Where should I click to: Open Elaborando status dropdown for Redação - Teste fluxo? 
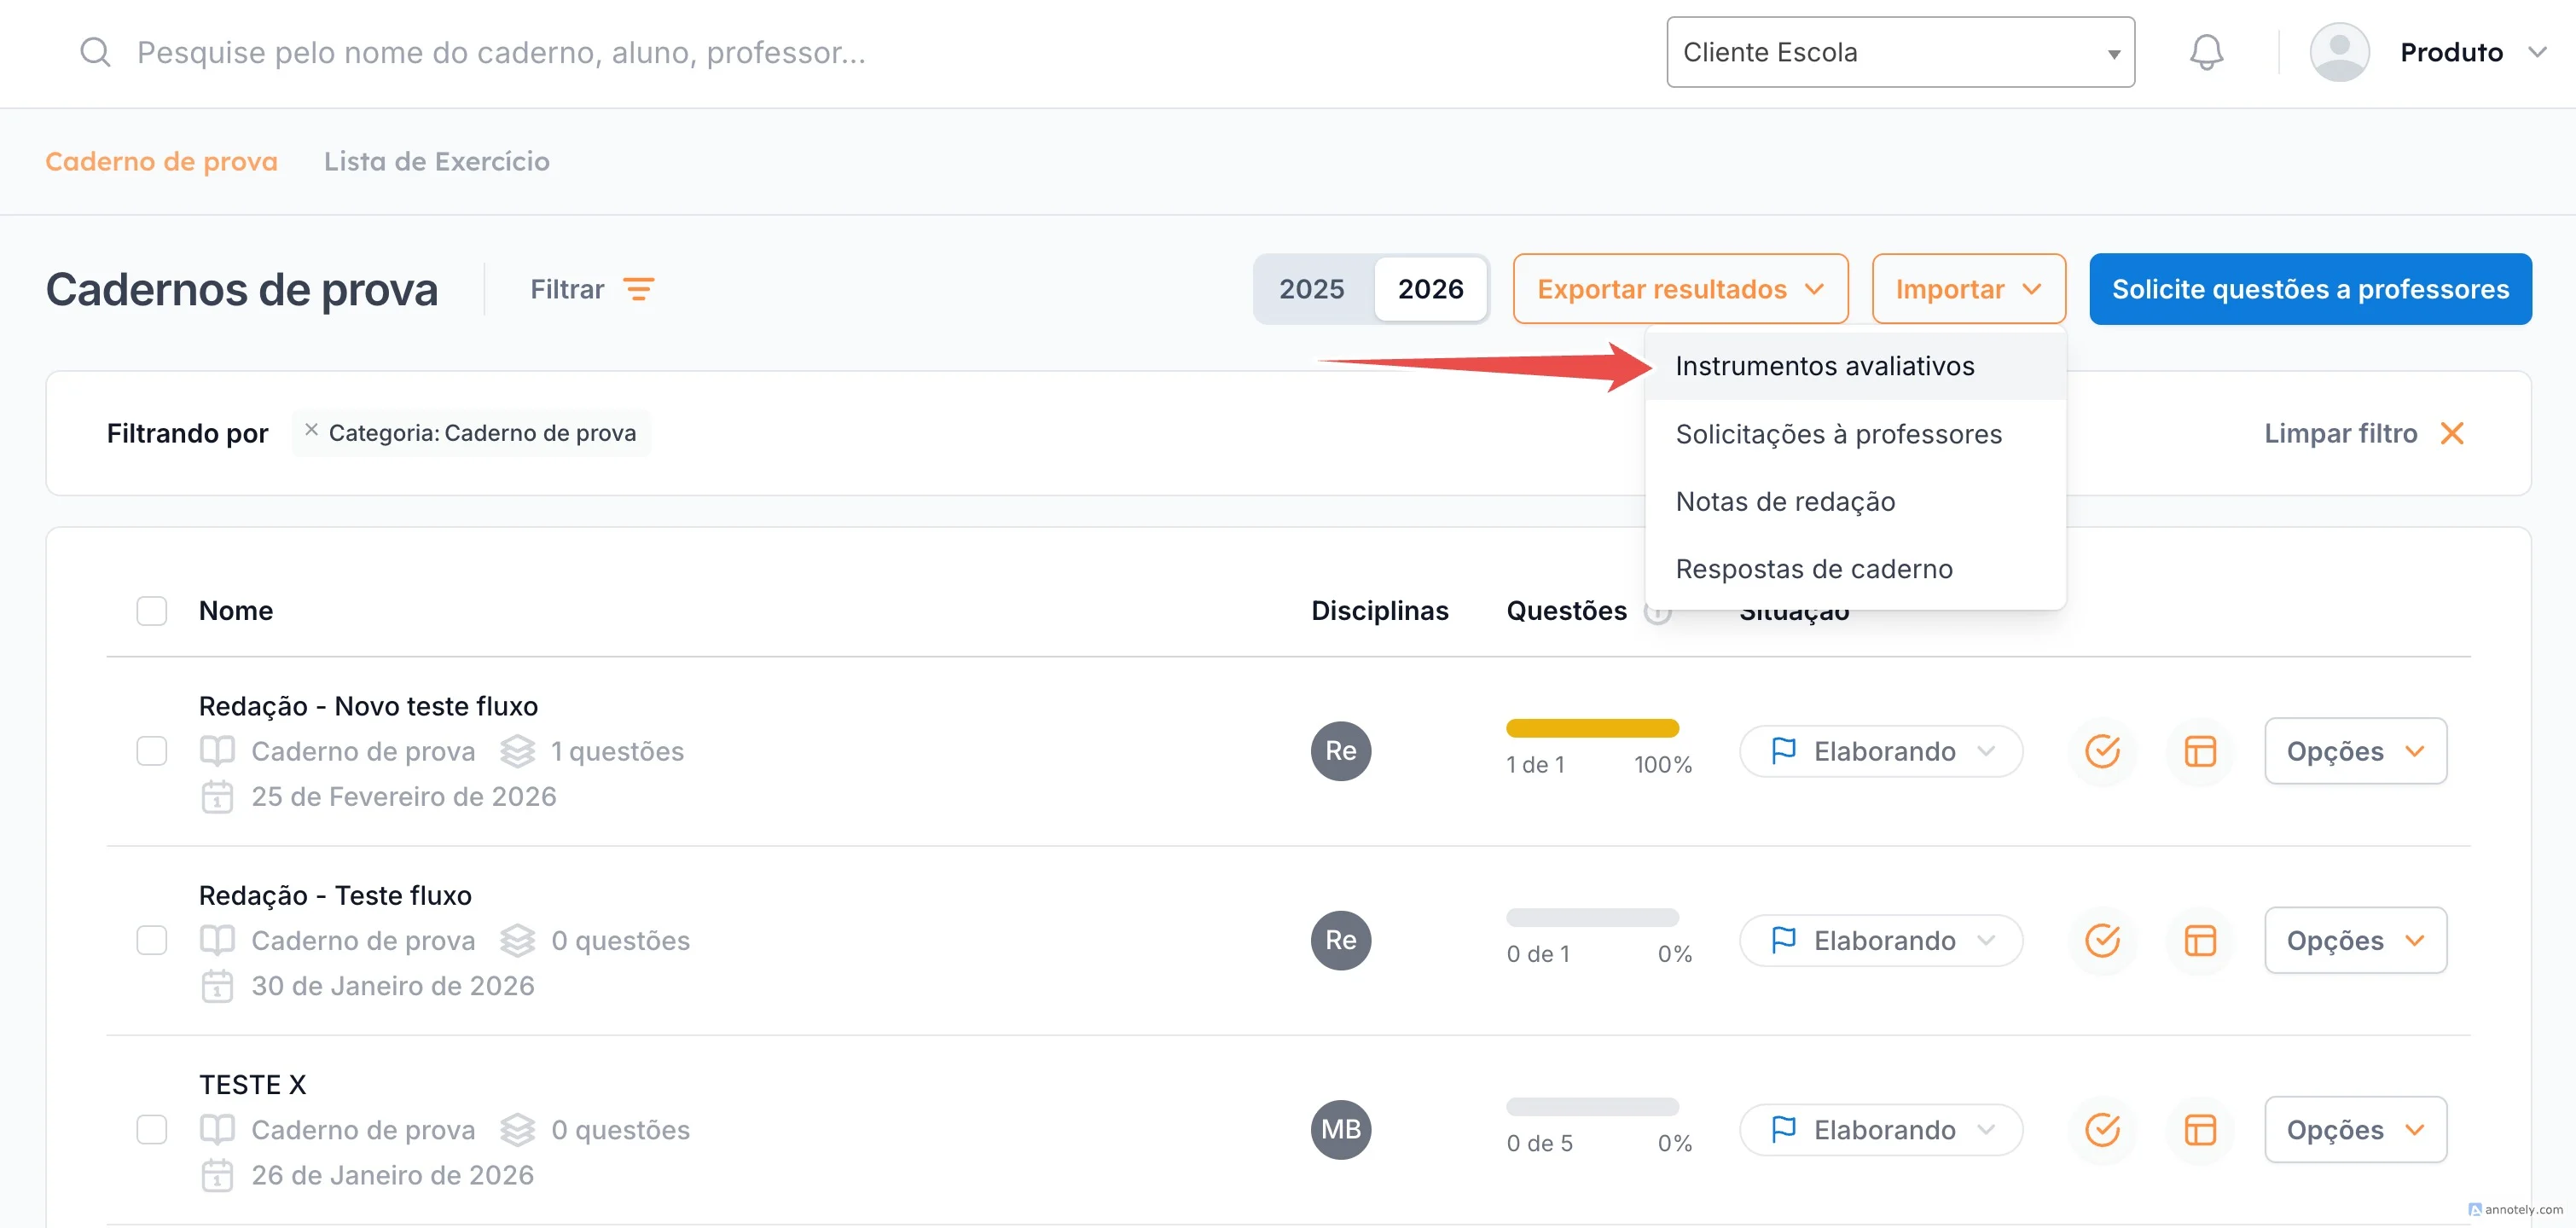1880,940
